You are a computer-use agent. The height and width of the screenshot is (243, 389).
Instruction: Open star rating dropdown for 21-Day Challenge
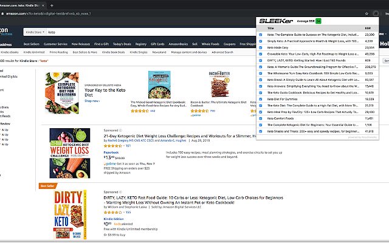[114, 146]
